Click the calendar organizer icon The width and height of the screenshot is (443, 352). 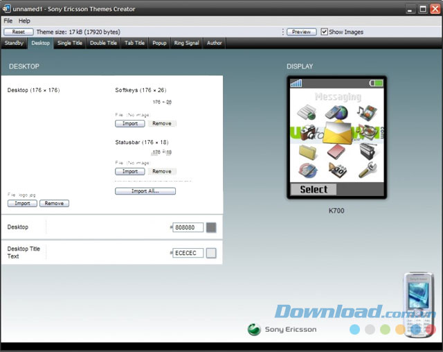337,170
